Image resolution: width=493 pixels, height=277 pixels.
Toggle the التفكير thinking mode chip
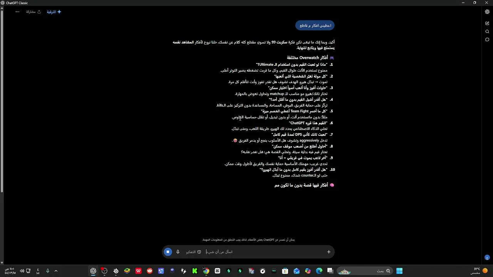point(194,252)
